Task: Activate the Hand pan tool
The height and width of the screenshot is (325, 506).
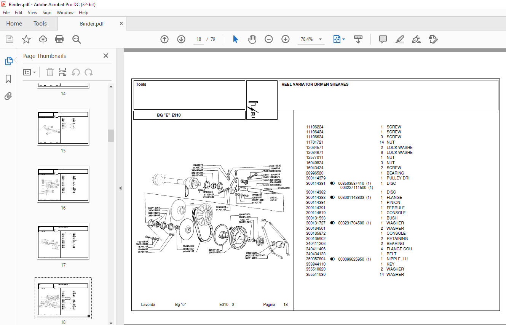Action: [252, 39]
